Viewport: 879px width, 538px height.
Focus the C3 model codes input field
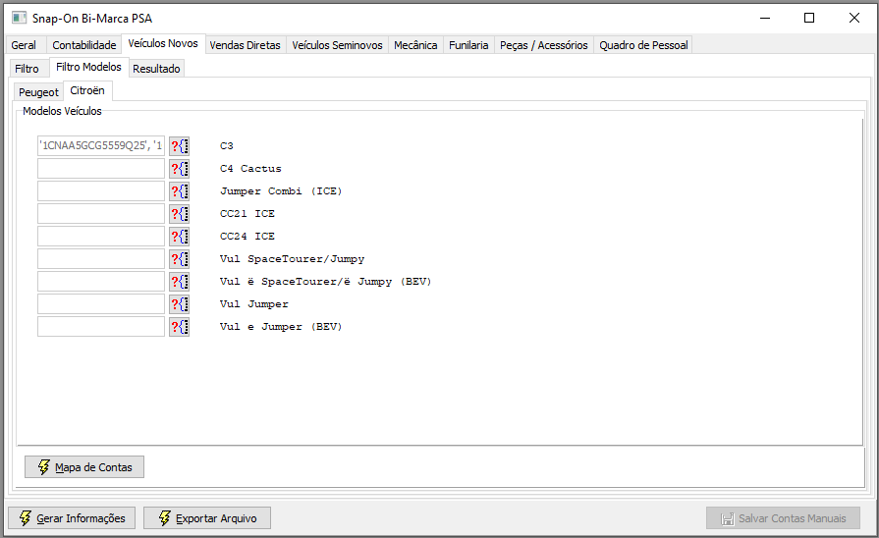pos(101,146)
